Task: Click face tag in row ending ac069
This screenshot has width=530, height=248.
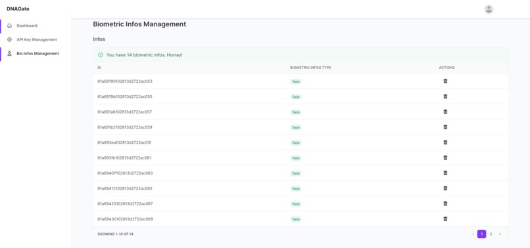Action: 296,219
